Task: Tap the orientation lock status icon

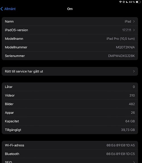Action: (124, 2)
